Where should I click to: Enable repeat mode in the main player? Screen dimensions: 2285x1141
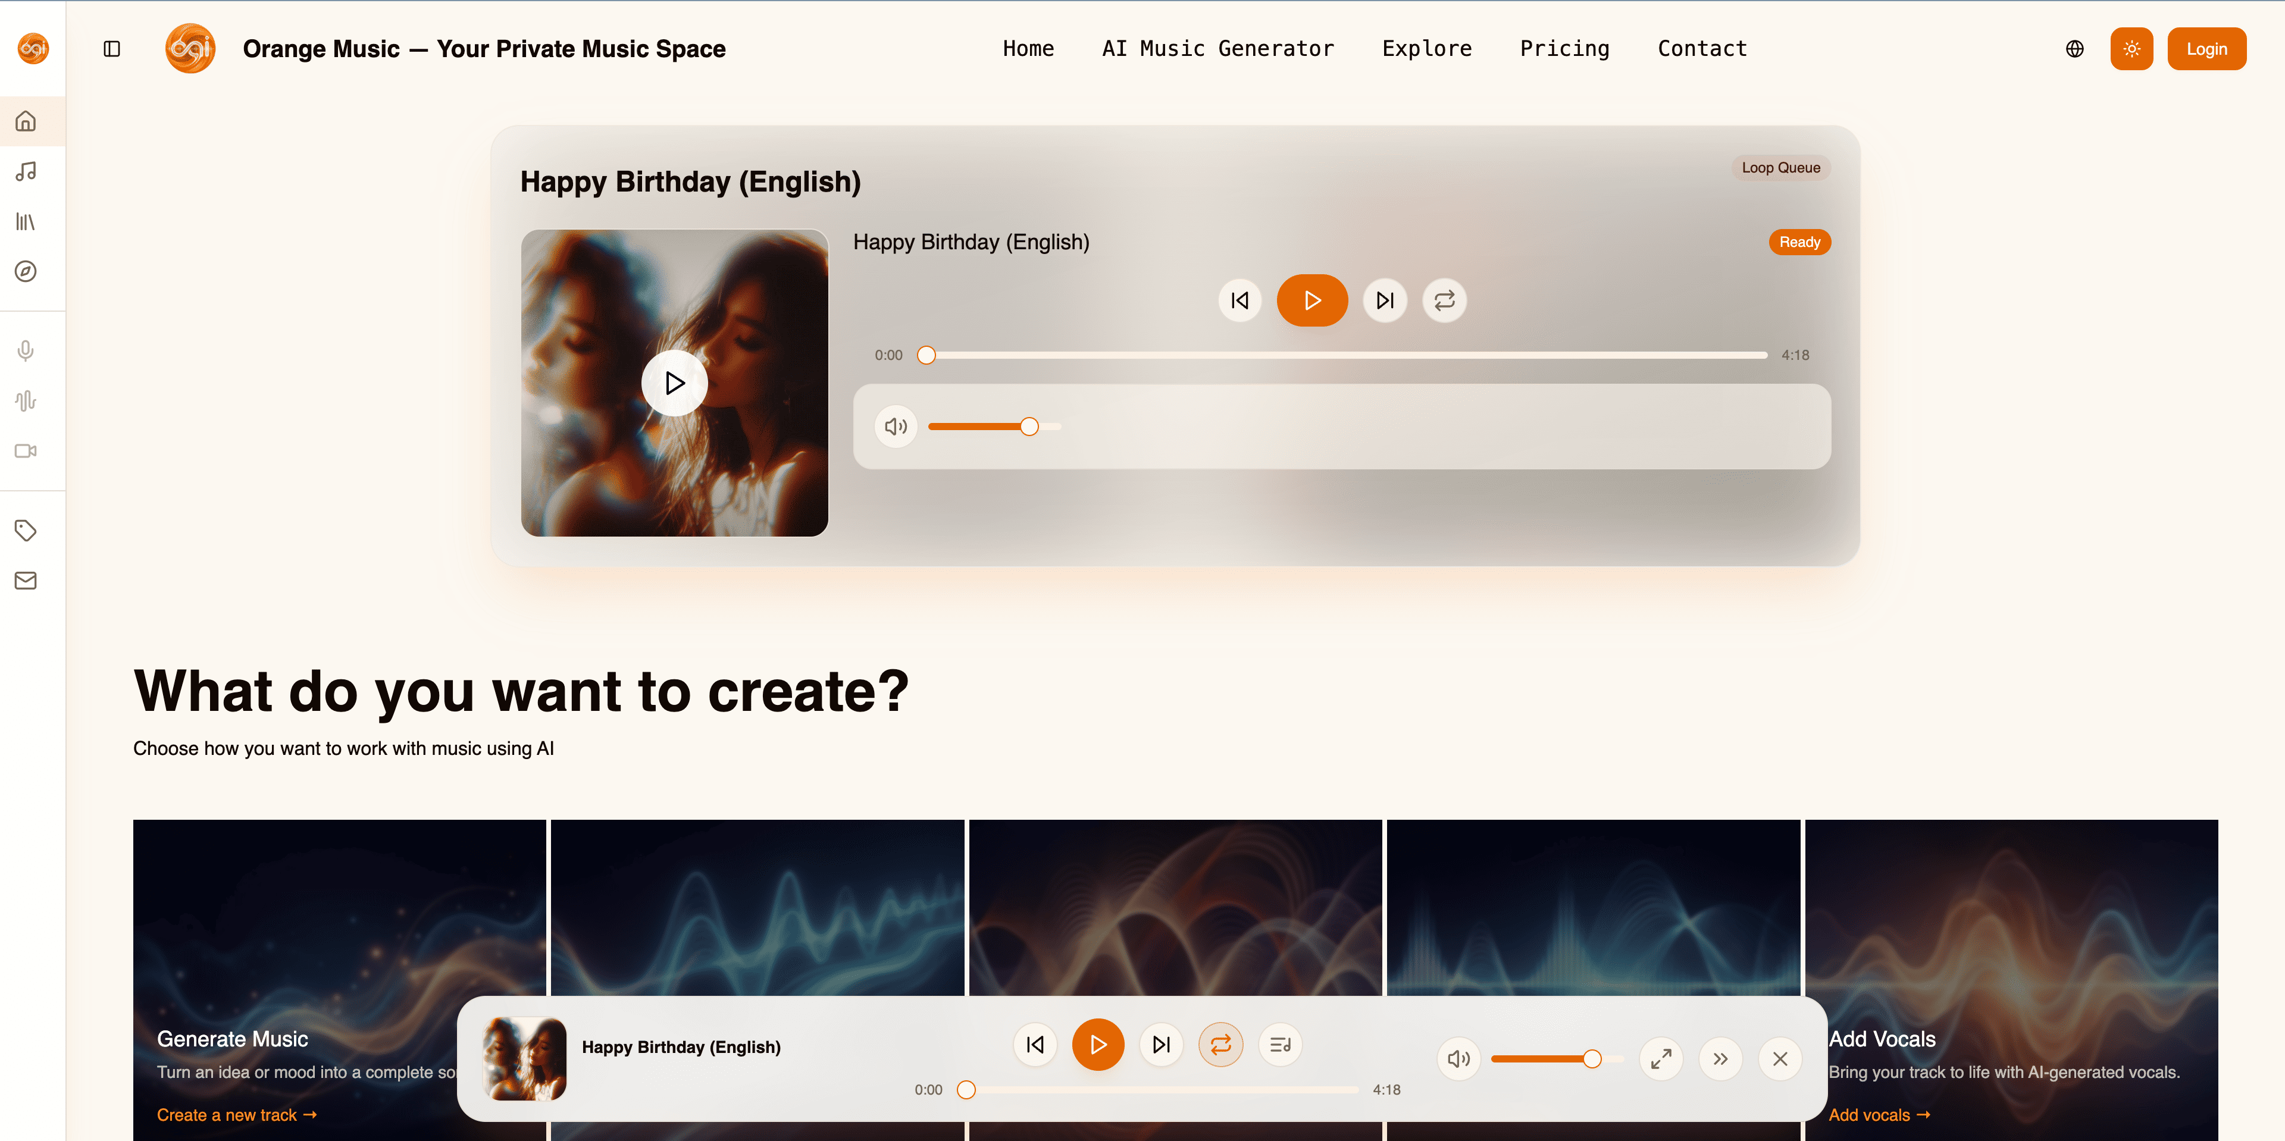pyautogui.click(x=1444, y=300)
